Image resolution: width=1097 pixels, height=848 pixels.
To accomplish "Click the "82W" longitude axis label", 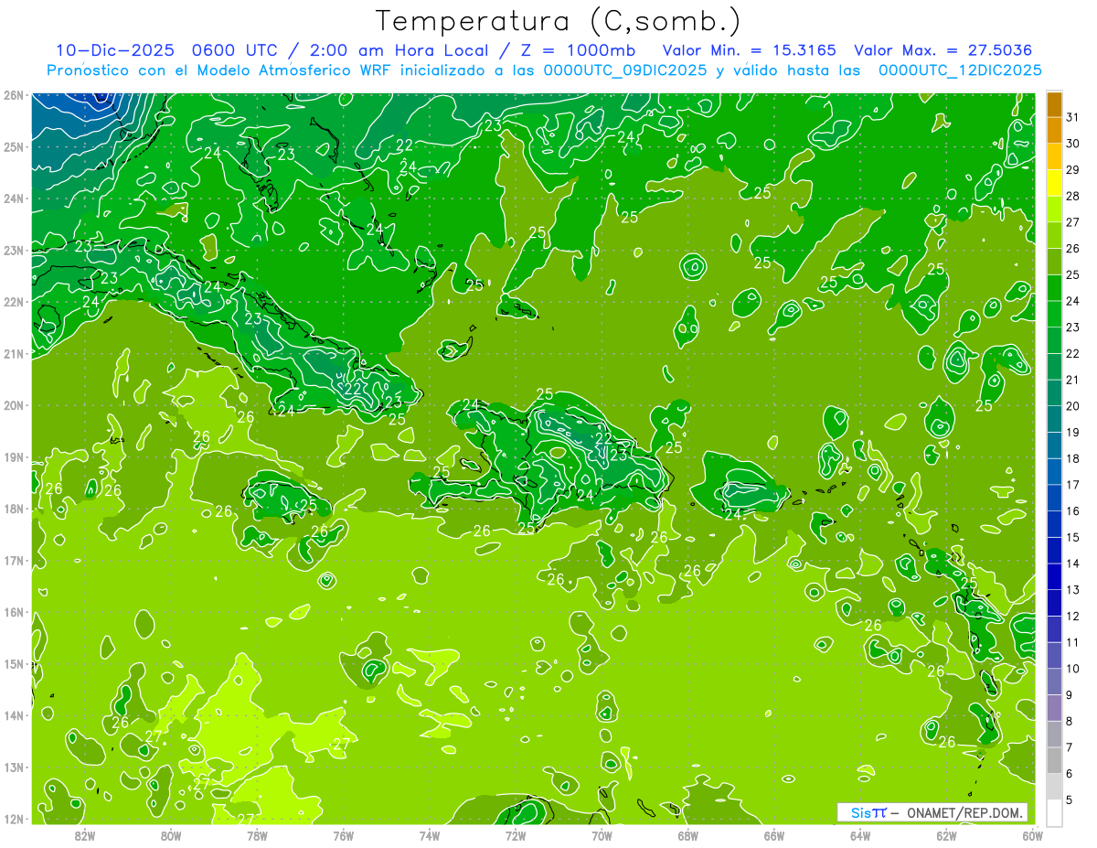I will 86,835.
